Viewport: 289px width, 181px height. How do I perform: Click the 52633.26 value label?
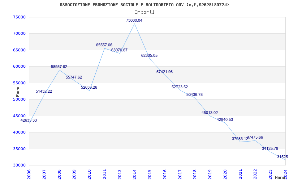pyautogui.click(x=89, y=88)
